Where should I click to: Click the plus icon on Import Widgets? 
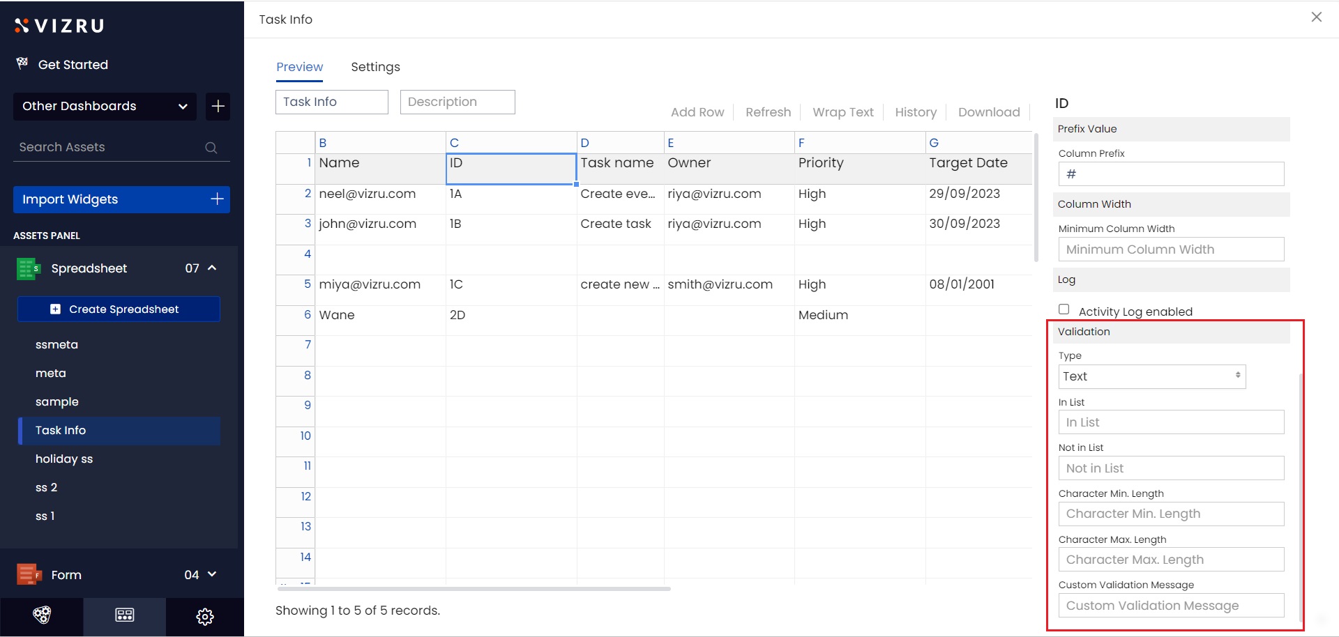click(217, 199)
